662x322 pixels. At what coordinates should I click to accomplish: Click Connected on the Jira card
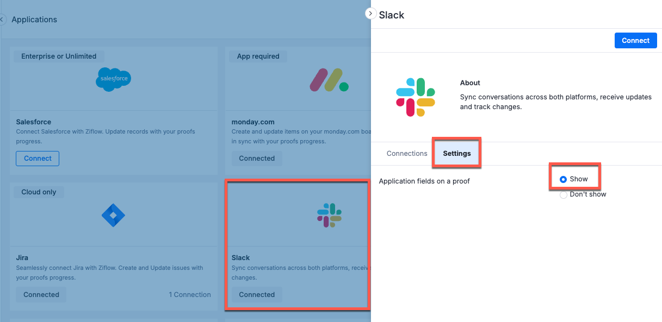pos(40,294)
